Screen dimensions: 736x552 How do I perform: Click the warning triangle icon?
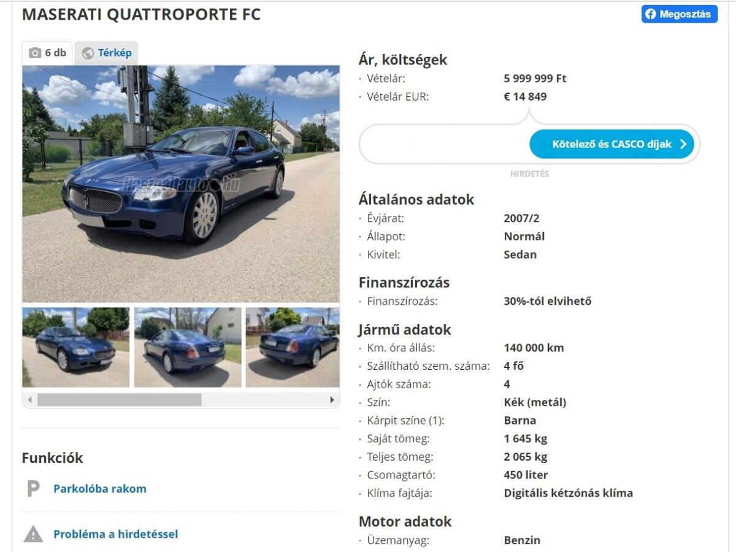[33, 534]
